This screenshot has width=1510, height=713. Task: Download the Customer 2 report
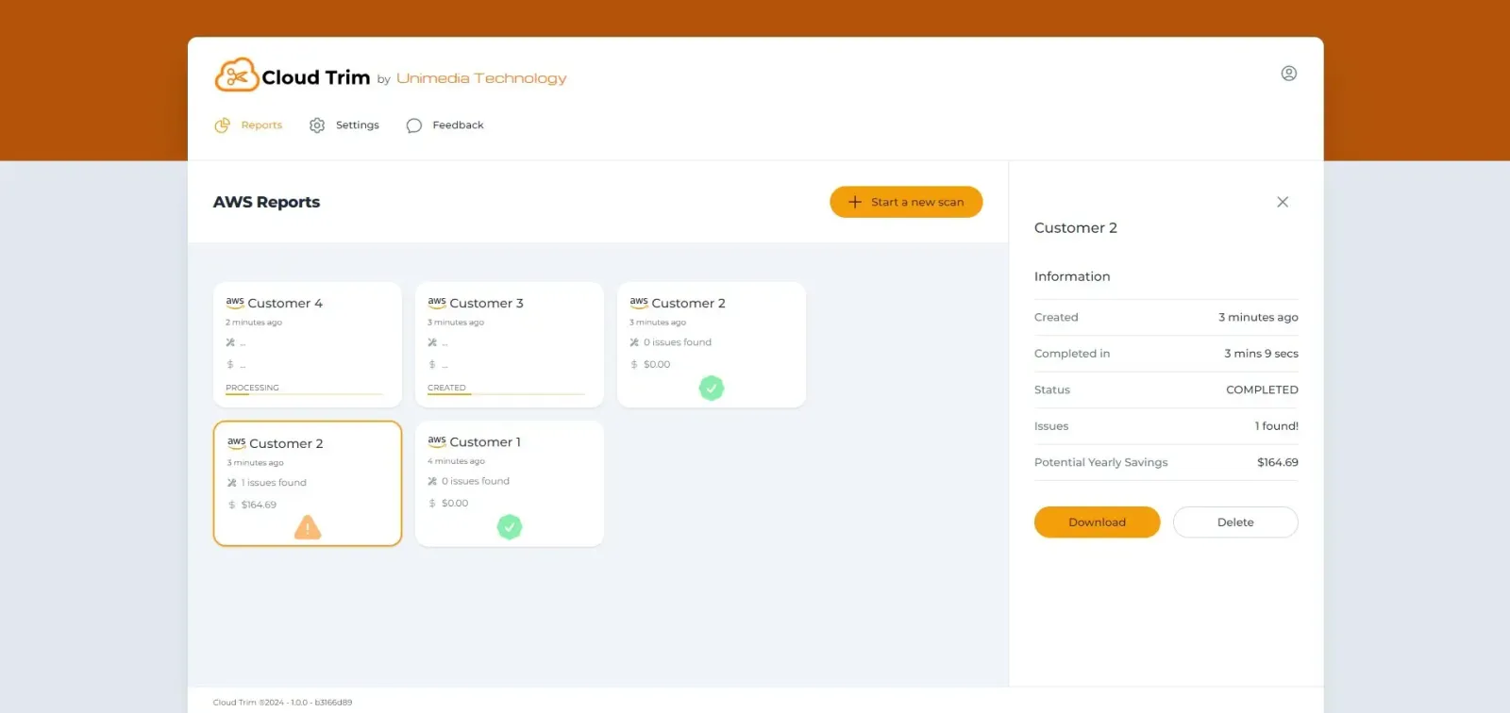click(x=1097, y=522)
